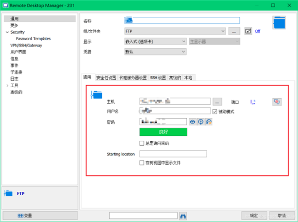Viewport: 298px width, 222px height.
Task: Click the Starting location field
Action: (x=173, y=154)
